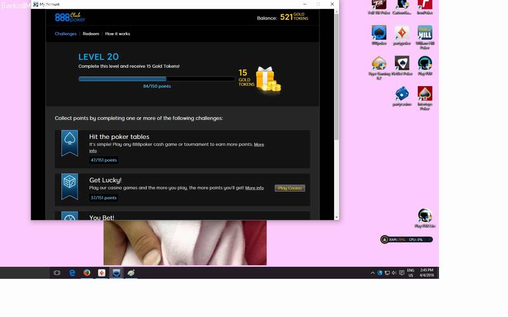Click the dice ribbon icon for Get Lucky
The width and height of the screenshot is (508, 317).
[70, 186]
